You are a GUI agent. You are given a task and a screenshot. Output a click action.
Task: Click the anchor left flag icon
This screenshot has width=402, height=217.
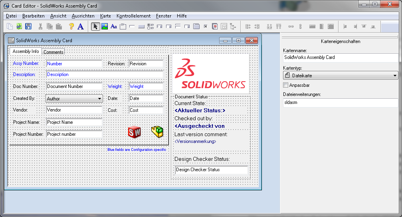[345, 26]
